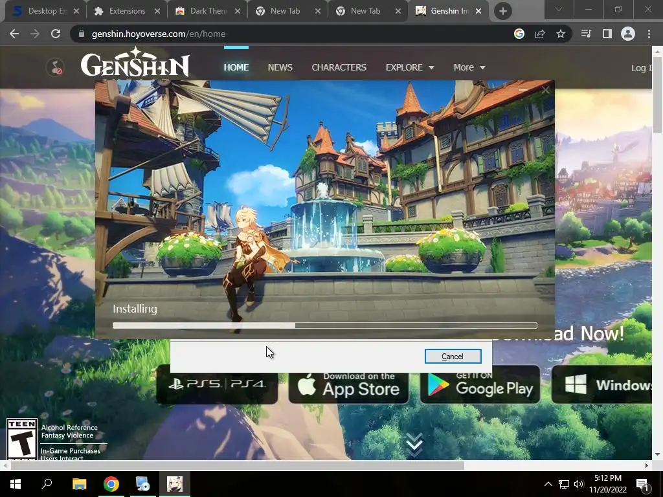Close the Dark Theme tab

(237, 12)
